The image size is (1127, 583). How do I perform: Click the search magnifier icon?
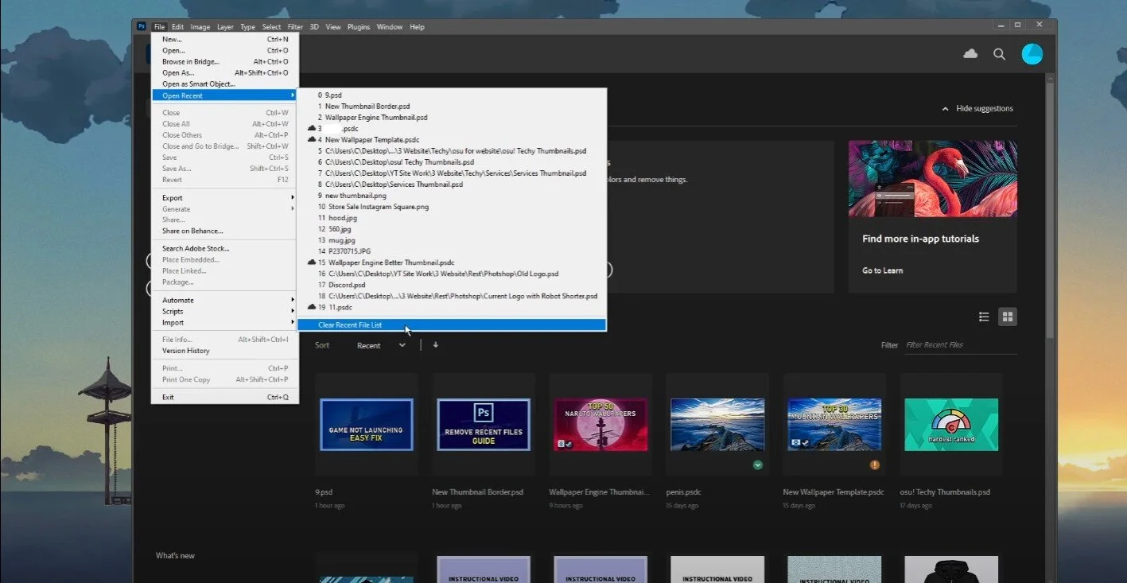(x=999, y=55)
